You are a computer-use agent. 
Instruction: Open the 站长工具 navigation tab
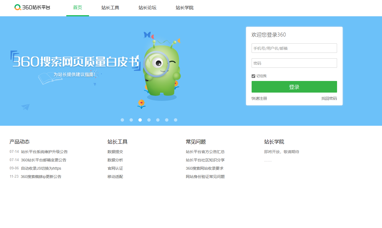pos(110,8)
